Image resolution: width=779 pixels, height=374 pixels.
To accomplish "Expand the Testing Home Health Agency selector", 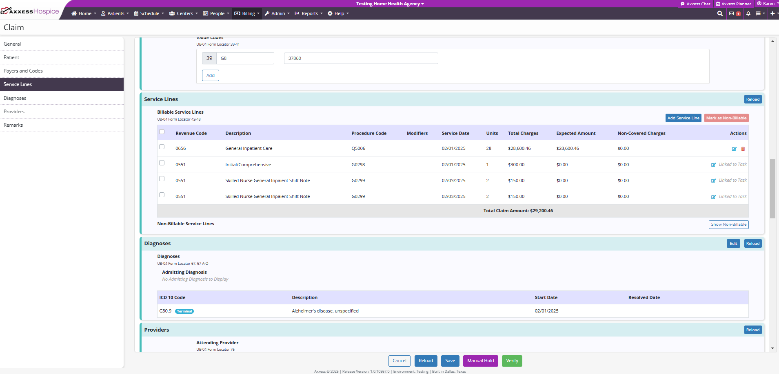I will 390,4.
